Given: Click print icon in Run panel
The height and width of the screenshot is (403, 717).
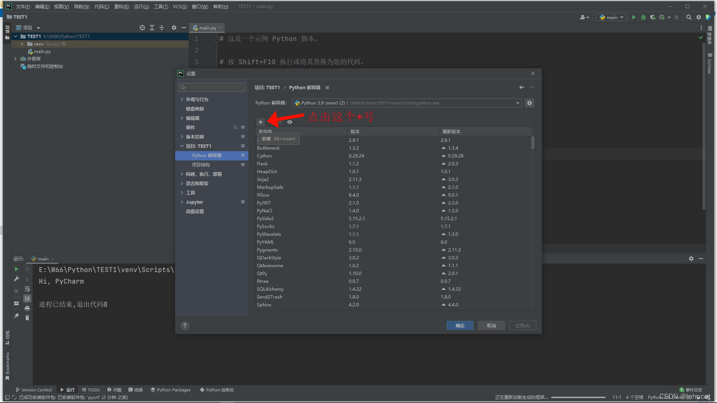Looking at the screenshot, I should (x=27, y=308).
